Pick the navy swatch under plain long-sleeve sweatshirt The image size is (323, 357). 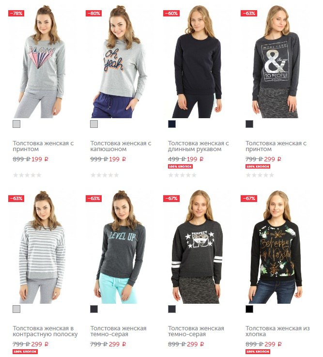point(172,124)
